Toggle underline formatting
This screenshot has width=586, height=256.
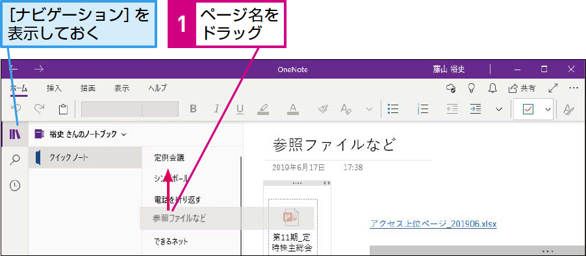pos(240,109)
